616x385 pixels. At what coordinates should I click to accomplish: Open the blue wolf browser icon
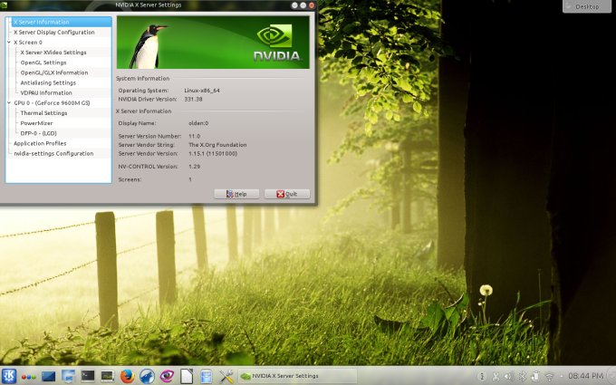[147, 376]
